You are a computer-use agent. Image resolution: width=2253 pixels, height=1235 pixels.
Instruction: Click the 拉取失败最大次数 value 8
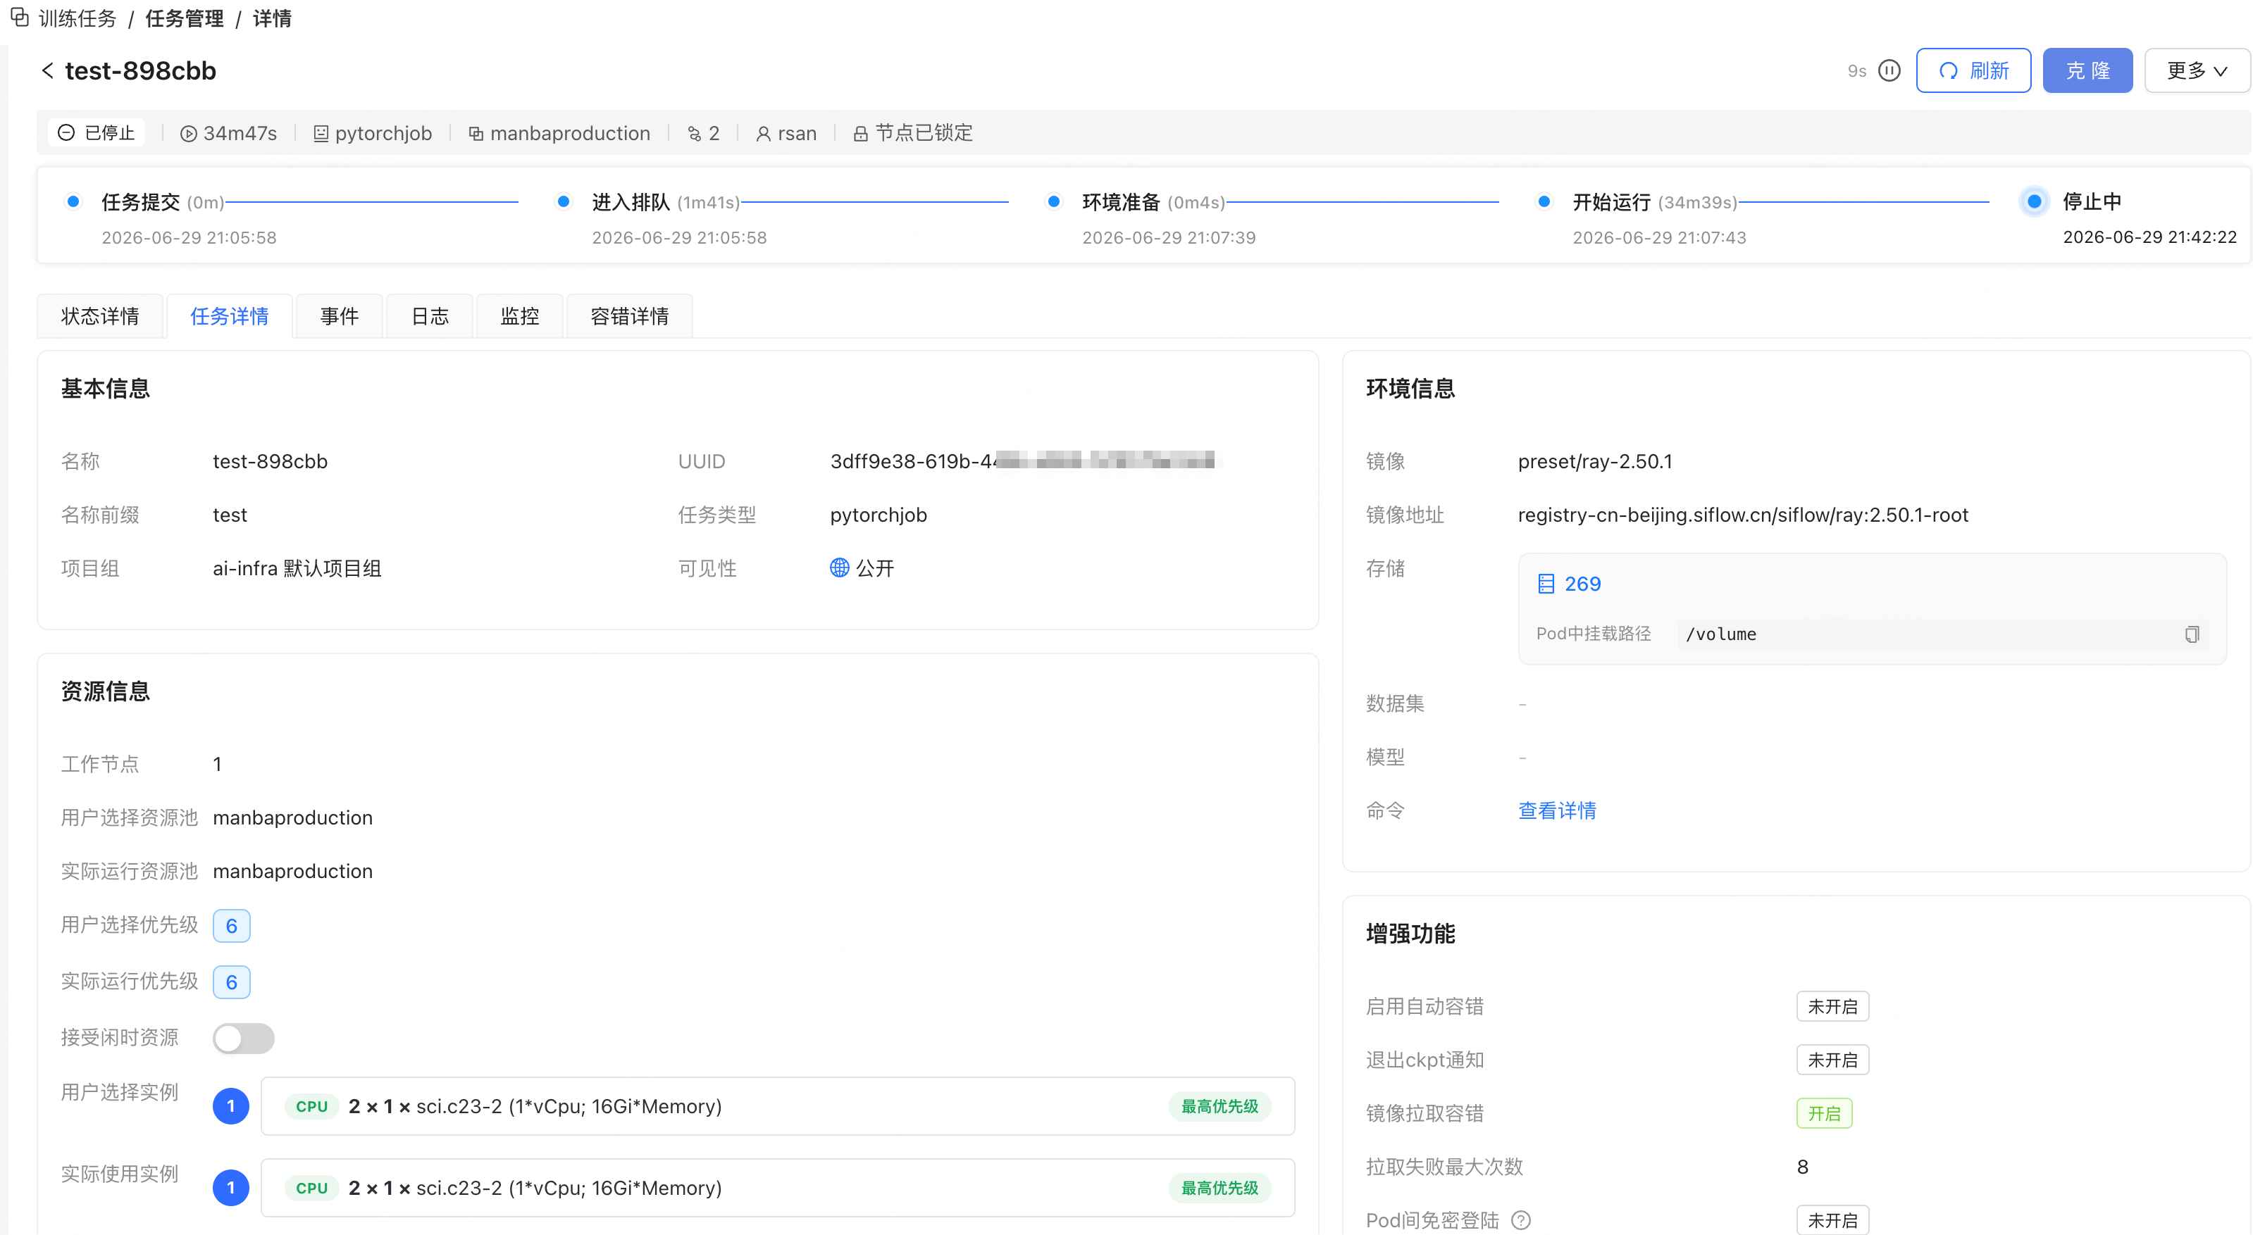1803,1167
